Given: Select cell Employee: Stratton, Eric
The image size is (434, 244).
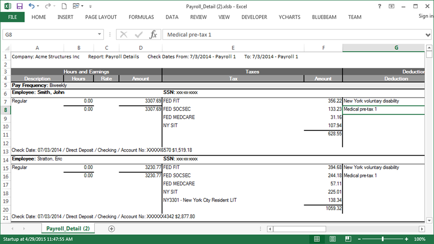Looking at the screenshot, I should coord(37,159).
